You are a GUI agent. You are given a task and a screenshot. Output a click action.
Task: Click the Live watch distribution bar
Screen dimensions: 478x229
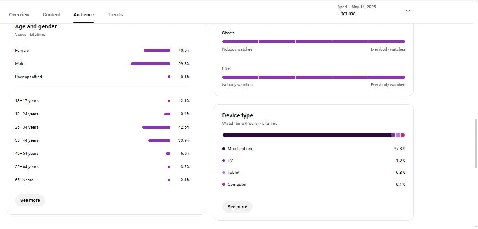point(313,77)
